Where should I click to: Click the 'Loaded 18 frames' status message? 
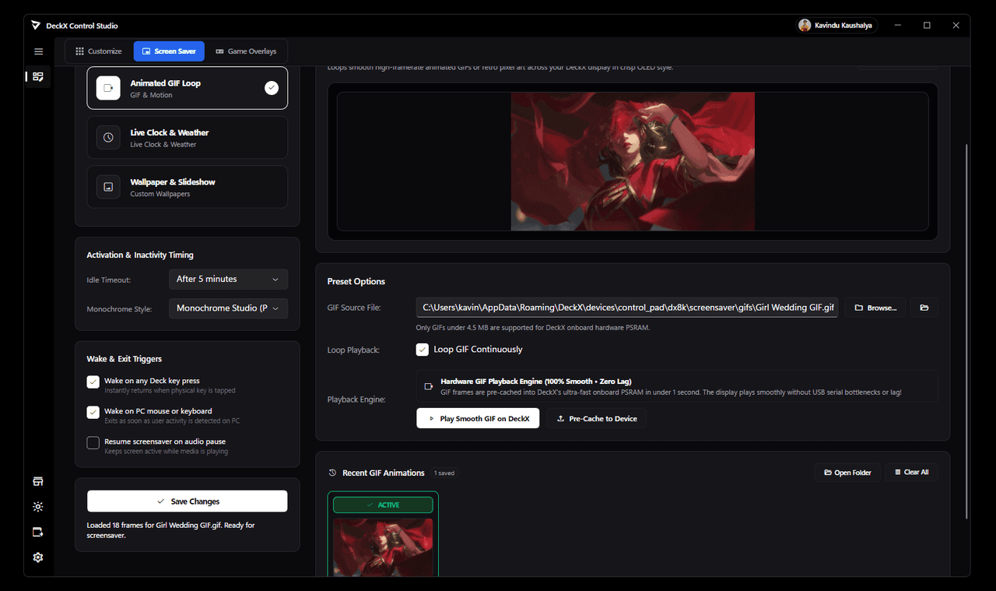(170, 530)
